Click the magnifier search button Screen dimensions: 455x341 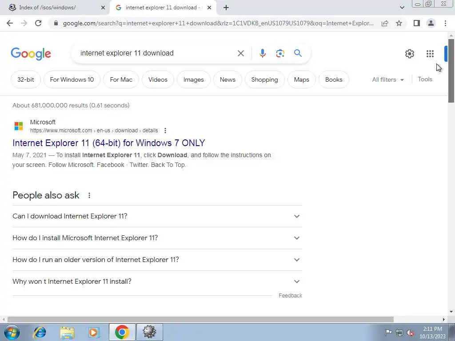pos(298,53)
